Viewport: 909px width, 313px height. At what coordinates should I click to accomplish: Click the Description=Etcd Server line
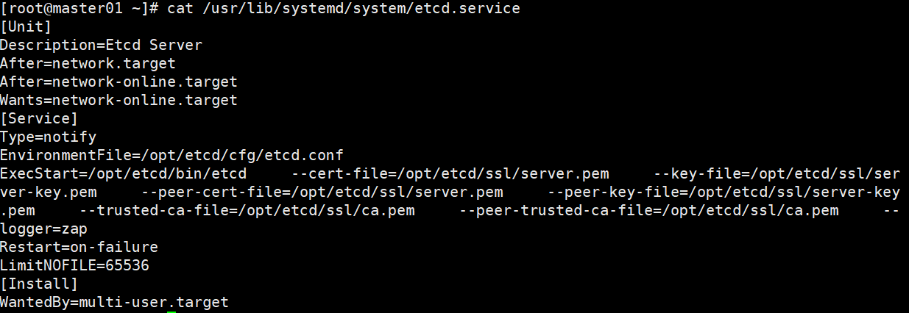tap(101, 46)
